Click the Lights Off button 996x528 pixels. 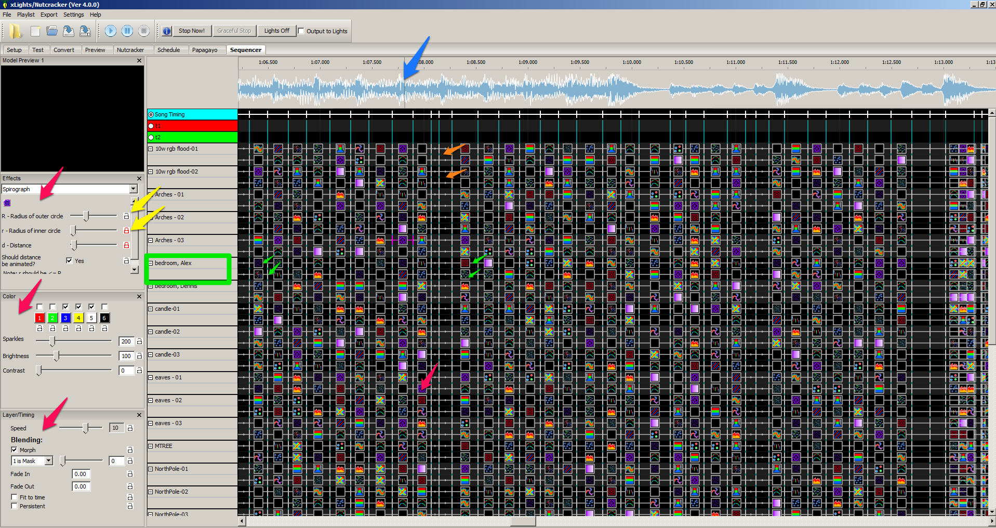(276, 31)
